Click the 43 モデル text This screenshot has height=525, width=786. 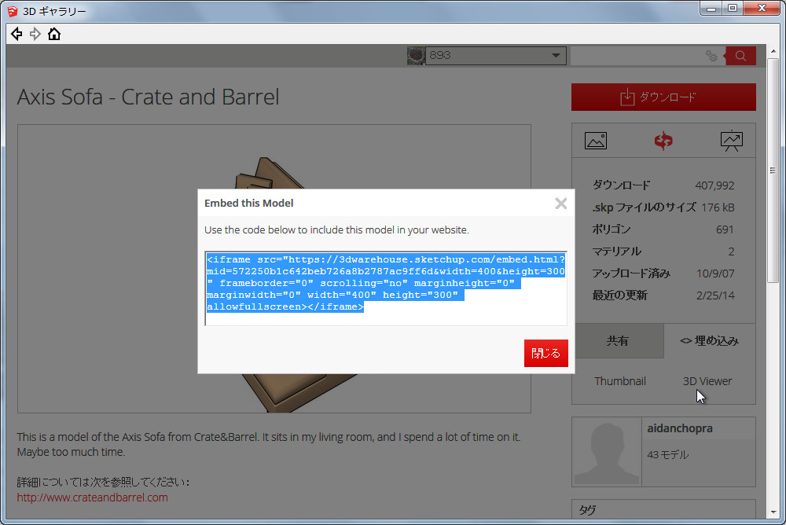coord(667,455)
